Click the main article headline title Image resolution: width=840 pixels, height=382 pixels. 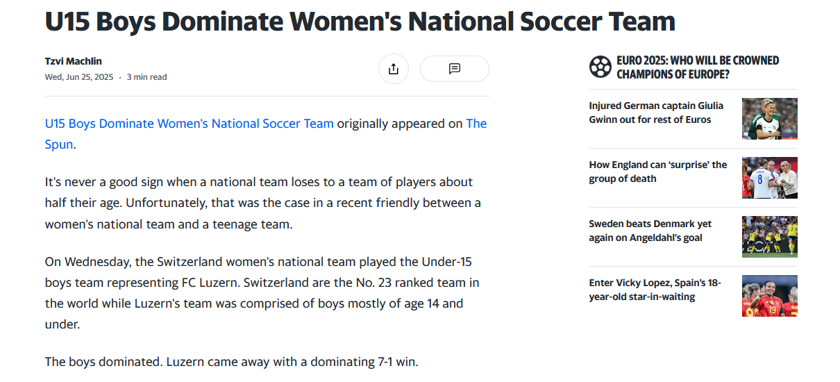tap(360, 22)
